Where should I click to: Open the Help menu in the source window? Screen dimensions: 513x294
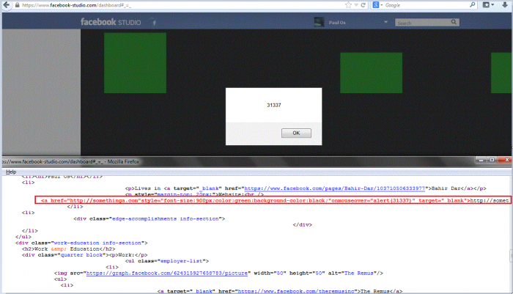[11, 172]
